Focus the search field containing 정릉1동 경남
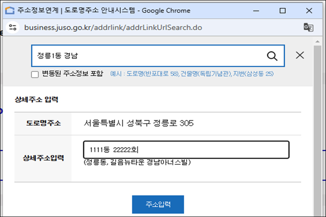The height and width of the screenshot is (217, 326). (148, 56)
